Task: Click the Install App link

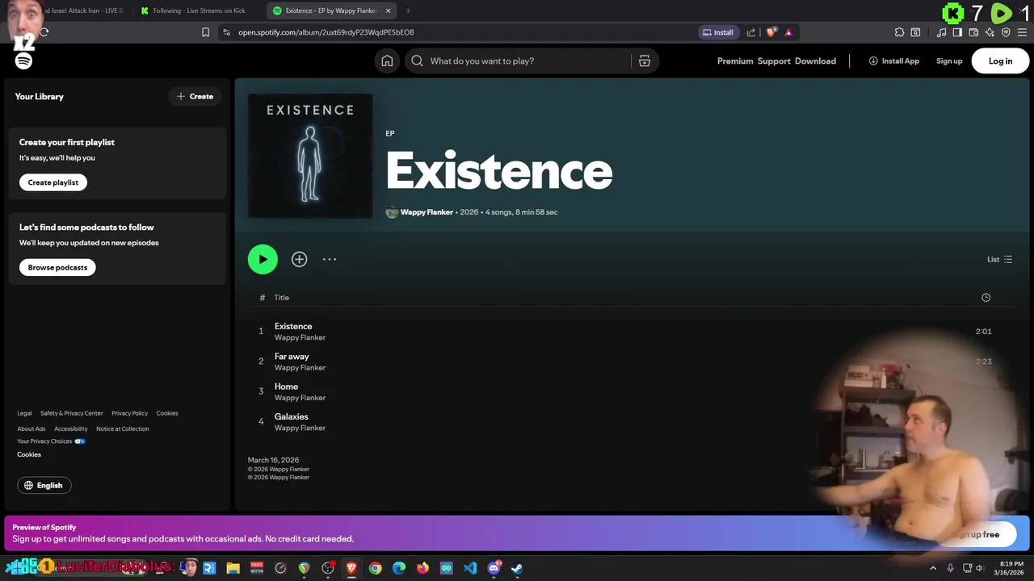Action: pos(894,61)
